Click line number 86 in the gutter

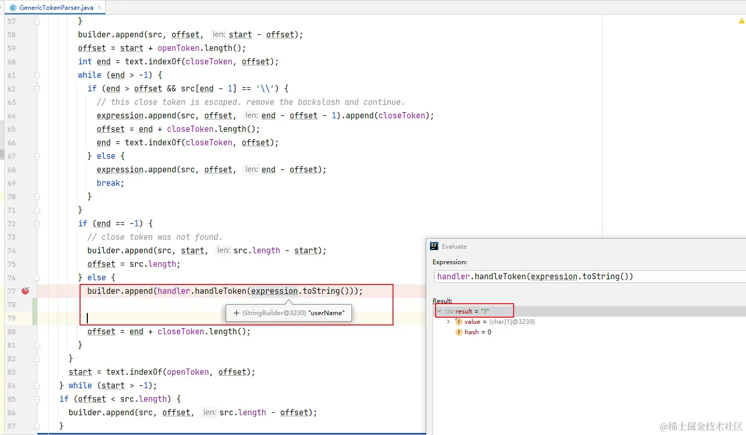(x=11, y=413)
